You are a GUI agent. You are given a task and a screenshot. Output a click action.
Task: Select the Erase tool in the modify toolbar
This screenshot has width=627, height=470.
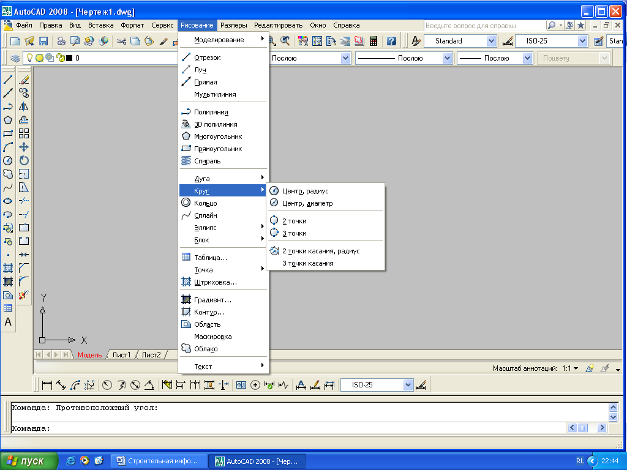point(24,80)
